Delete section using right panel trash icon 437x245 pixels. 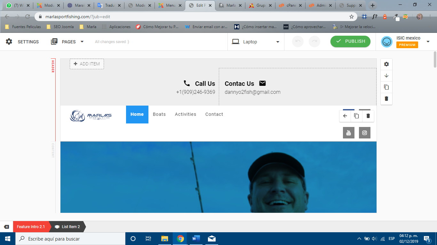[386, 99]
